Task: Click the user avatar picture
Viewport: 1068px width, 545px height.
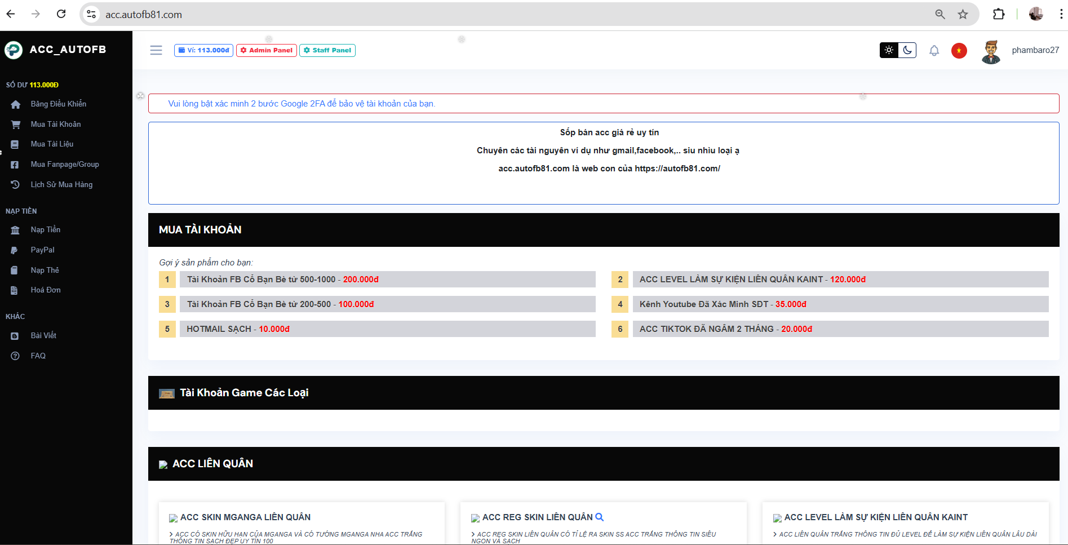Action: (991, 52)
